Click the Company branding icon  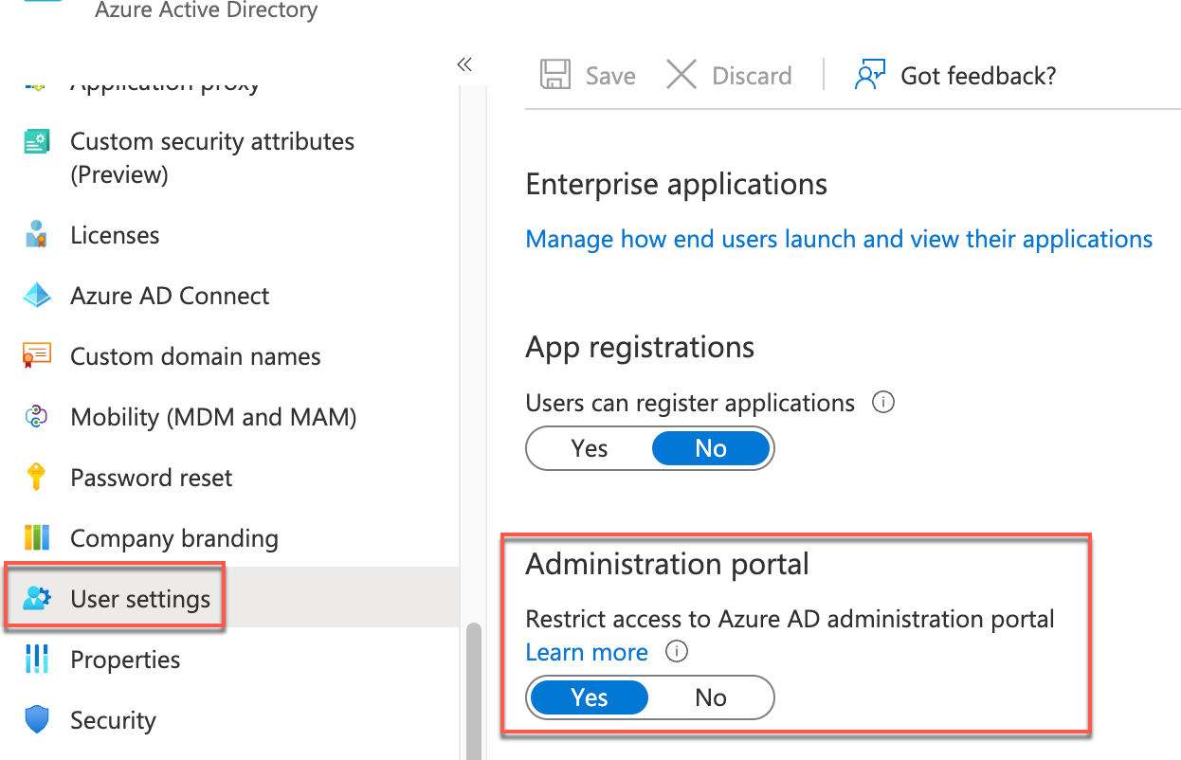(x=36, y=538)
